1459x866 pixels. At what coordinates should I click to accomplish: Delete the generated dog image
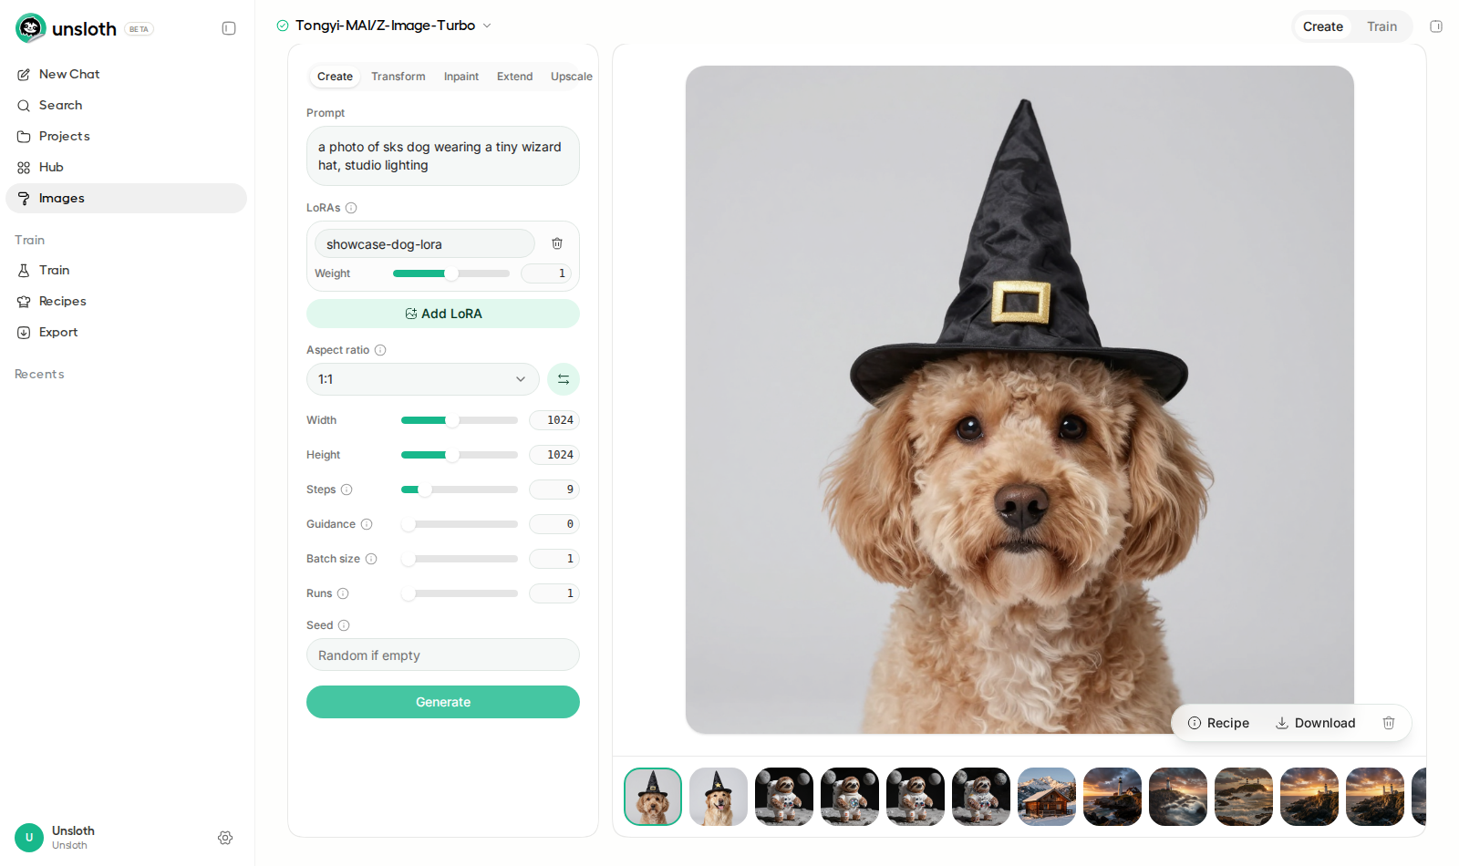(1389, 723)
